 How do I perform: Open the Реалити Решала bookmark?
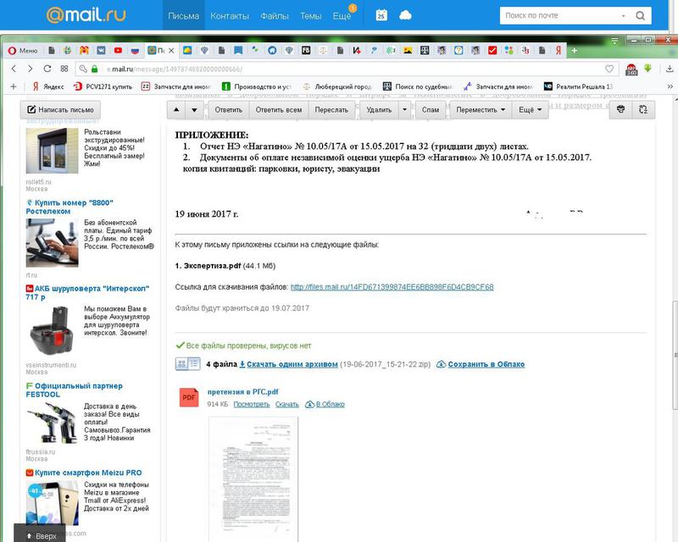point(578,86)
